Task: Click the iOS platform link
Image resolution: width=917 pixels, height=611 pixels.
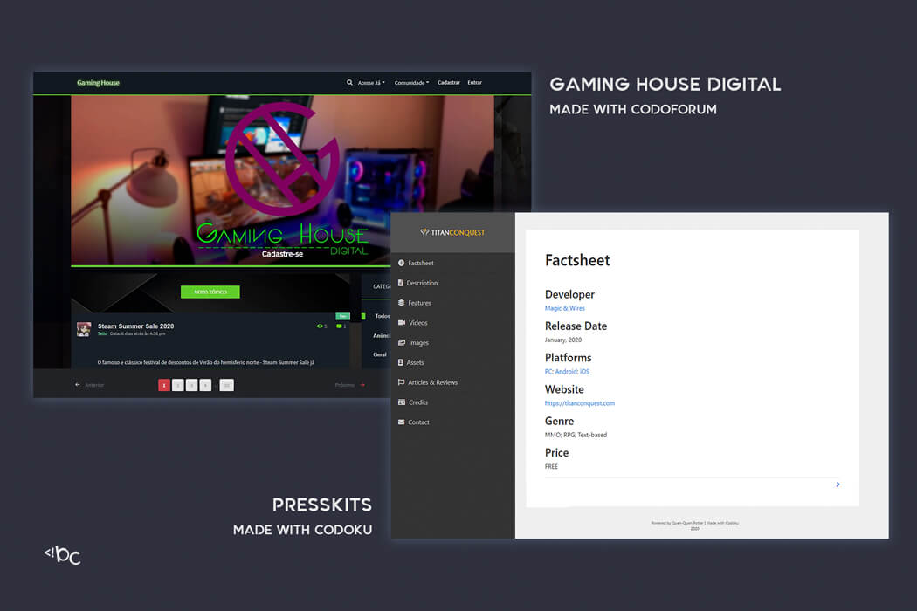Action: (x=585, y=371)
